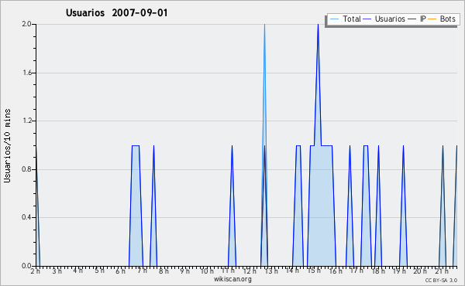
Task: Click the spike just after 11 h
Action: 232,206
